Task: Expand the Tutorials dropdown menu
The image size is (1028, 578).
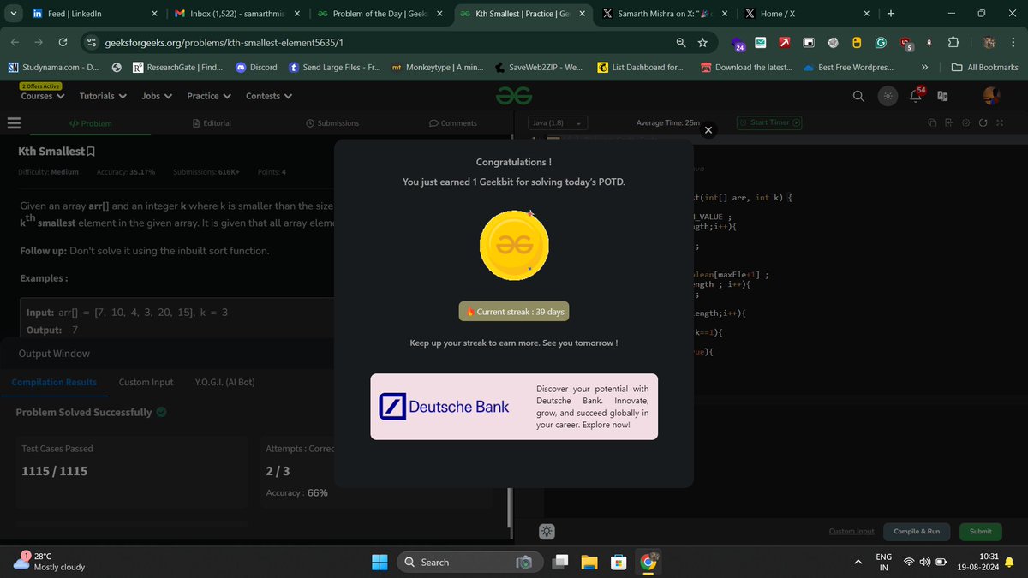Action: point(103,96)
